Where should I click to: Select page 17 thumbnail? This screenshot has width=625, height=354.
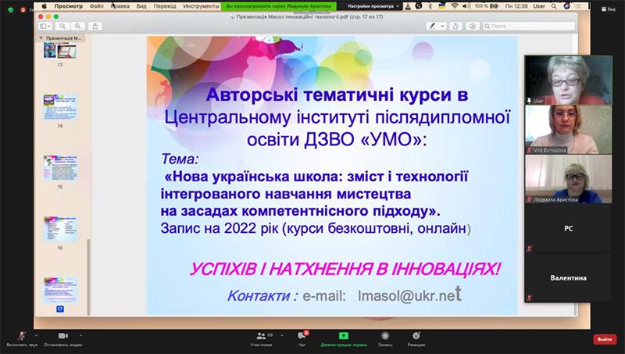pos(60,290)
